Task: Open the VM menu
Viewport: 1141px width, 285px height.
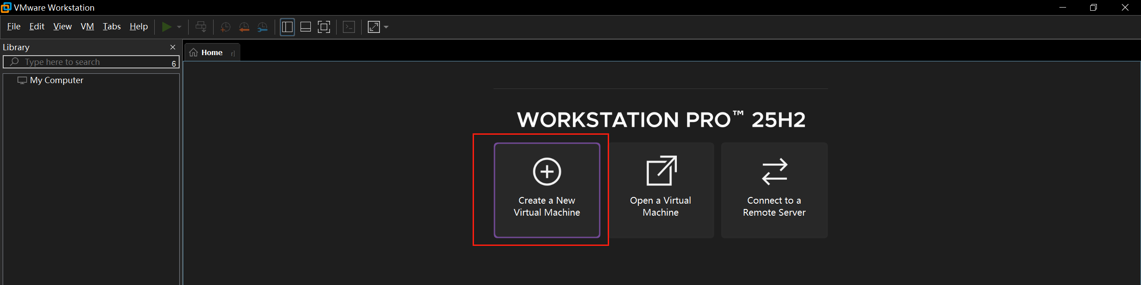Action: pyautogui.click(x=87, y=27)
